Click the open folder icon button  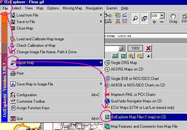point(122,48)
